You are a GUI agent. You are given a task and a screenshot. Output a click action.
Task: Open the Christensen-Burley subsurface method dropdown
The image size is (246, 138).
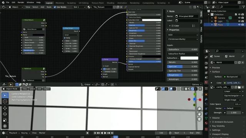tap(183, 39)
